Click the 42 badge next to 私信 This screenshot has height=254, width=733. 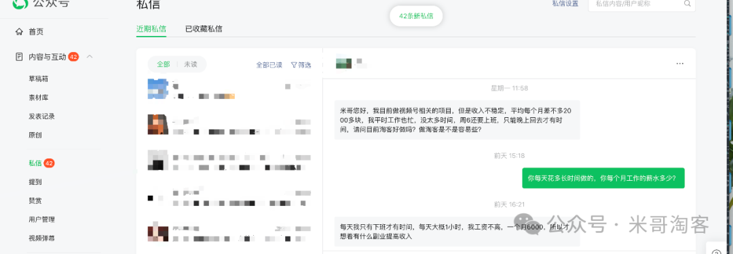point(49,163)
